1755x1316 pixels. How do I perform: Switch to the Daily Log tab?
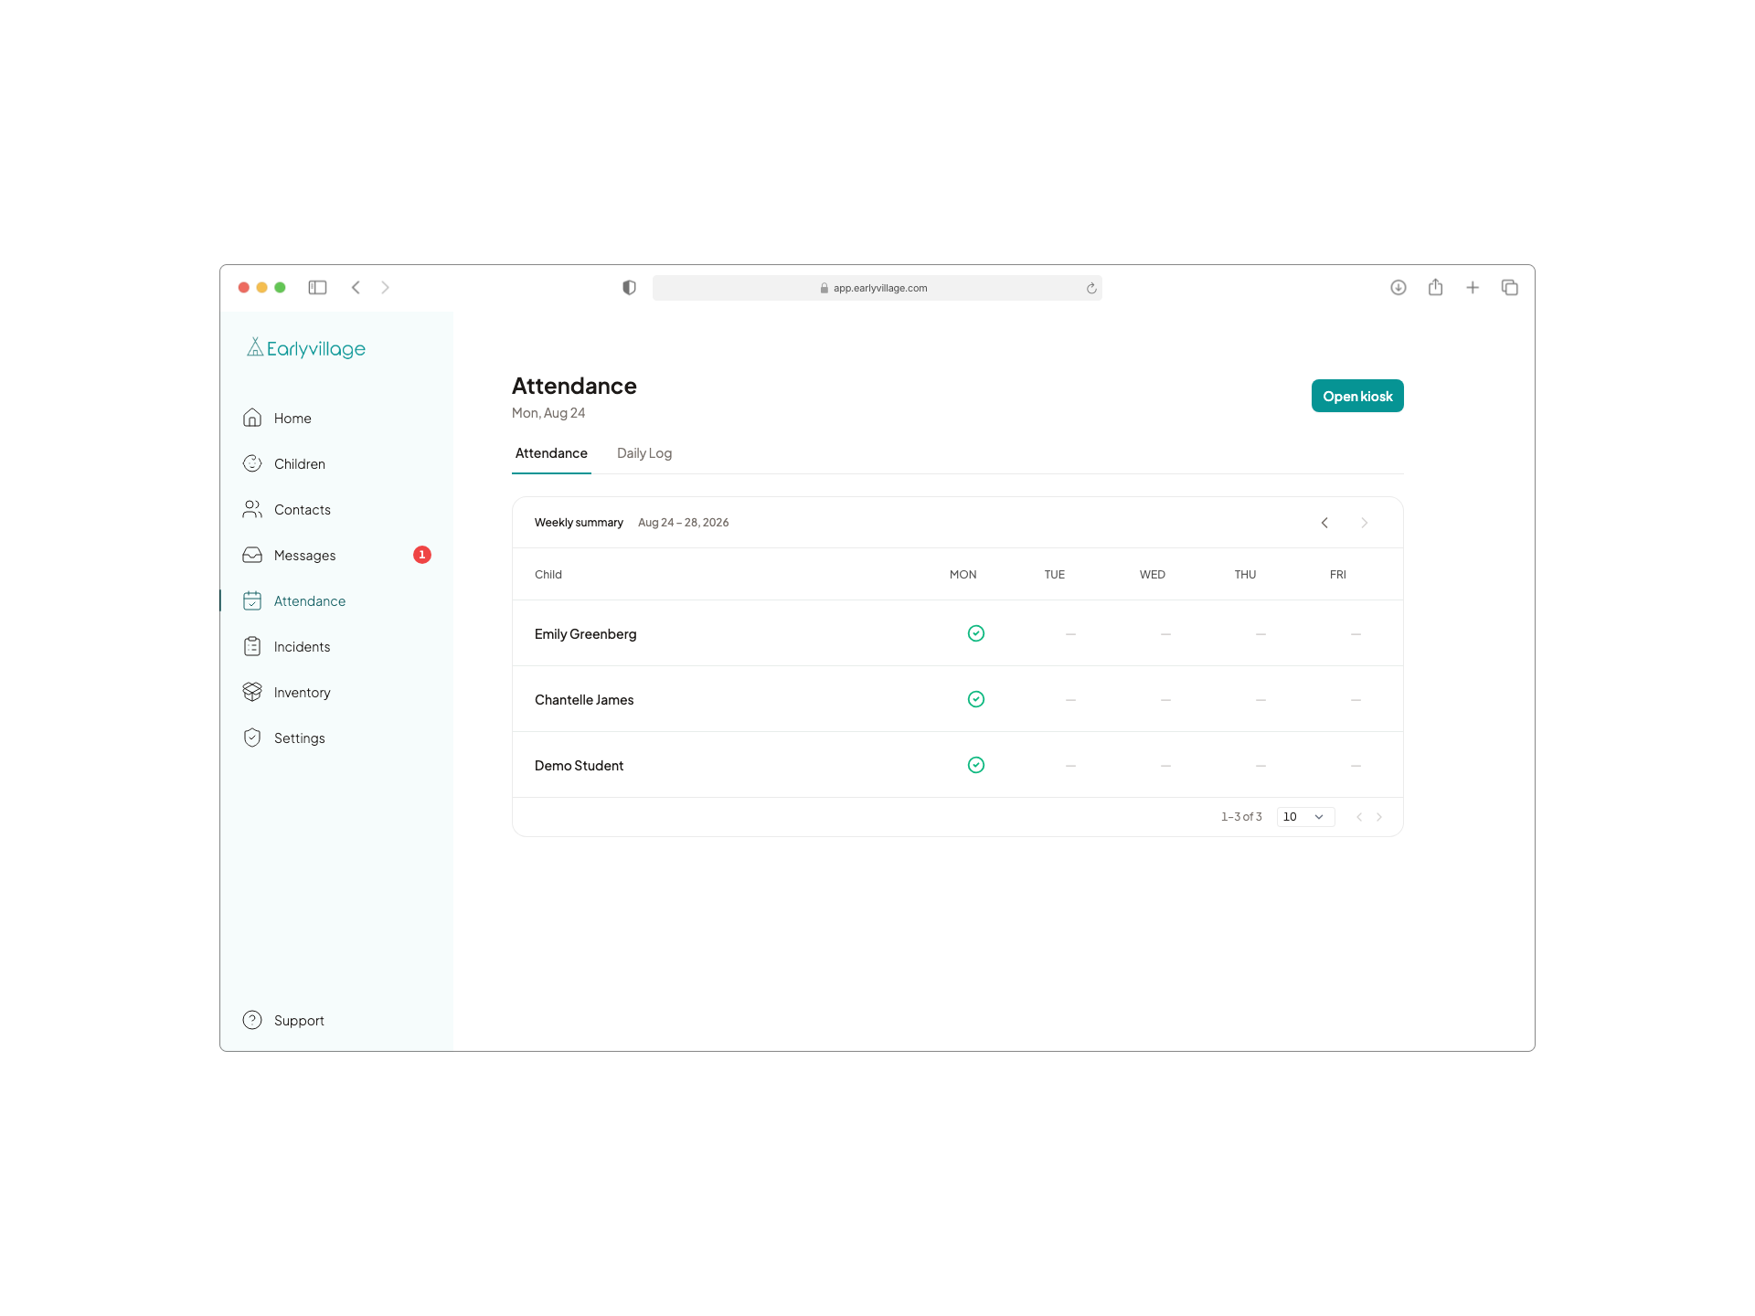pos(644,453)
